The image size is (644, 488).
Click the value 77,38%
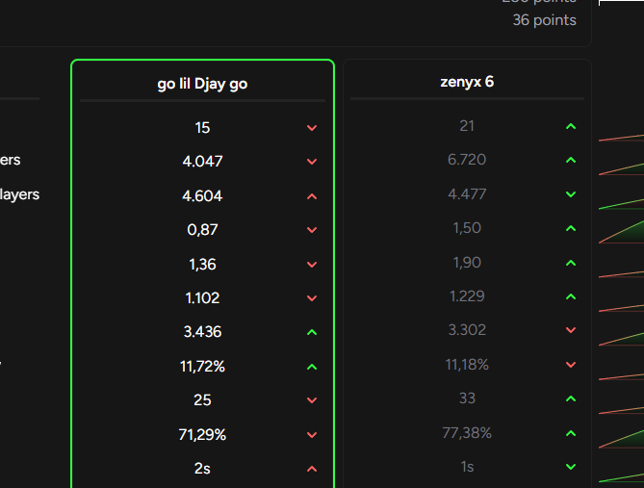click(x=467, y=432)
